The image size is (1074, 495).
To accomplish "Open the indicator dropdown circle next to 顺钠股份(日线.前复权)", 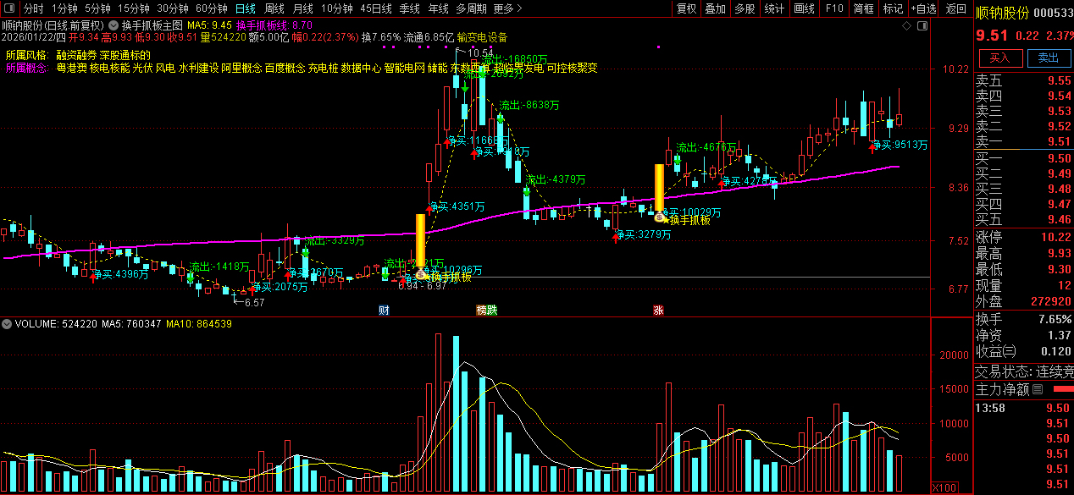I will (114, 25).
